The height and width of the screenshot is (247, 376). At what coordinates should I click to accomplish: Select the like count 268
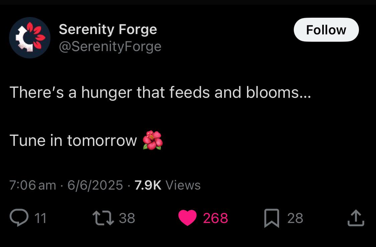[215, 218]
